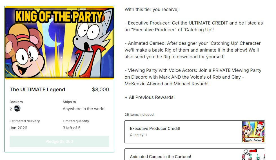Click the "With this tier you receive;" line
The image size is (276, 160).
coord(152,10)
